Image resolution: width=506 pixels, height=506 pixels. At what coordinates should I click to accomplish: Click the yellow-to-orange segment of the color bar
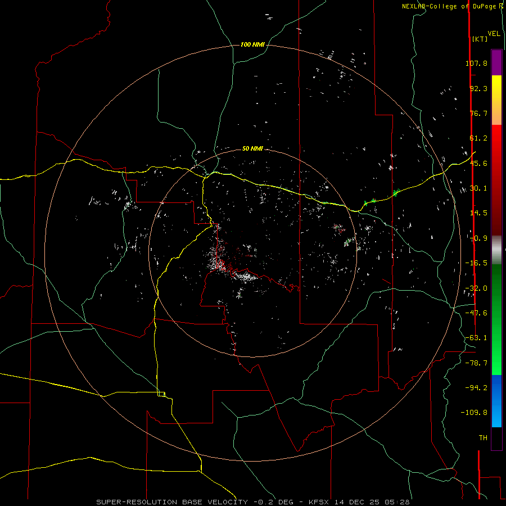[x=496, y=100]
